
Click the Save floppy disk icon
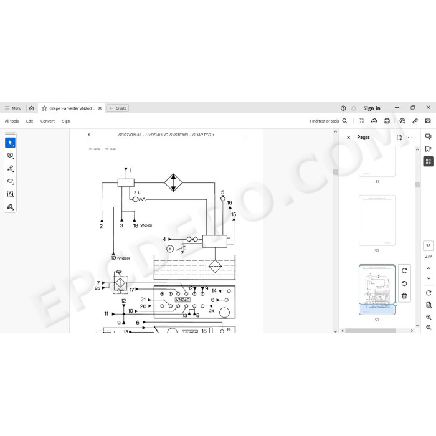[361, 121]
